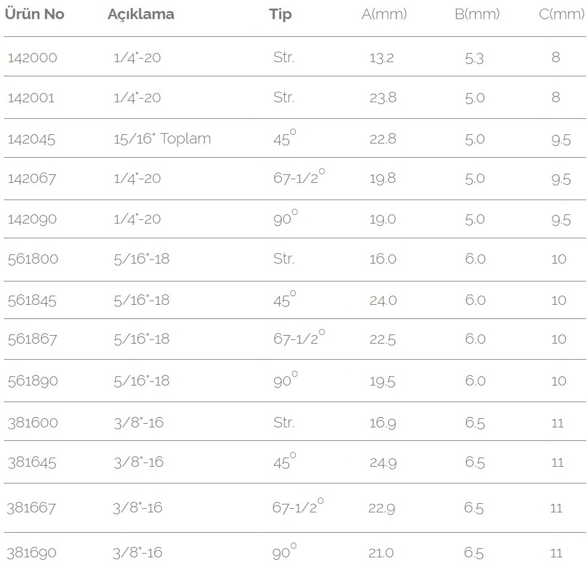
Task: Click the 24.9 measurement cell
Action: 383,463
